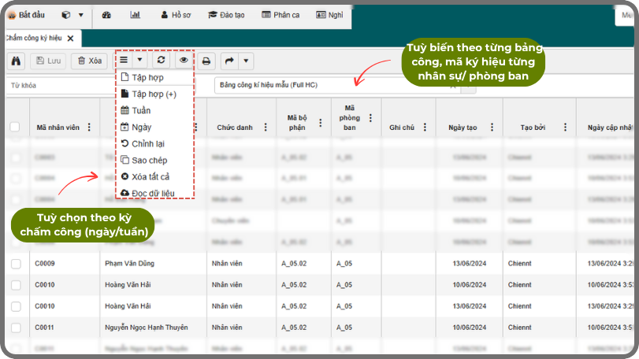Sort by Mã nhân viên column header
639x359 pixels.
[x=58, y=128]
